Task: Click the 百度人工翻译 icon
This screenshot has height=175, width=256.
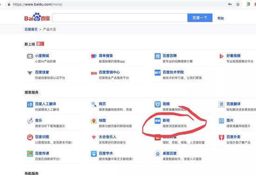Action: pos(30,104)
